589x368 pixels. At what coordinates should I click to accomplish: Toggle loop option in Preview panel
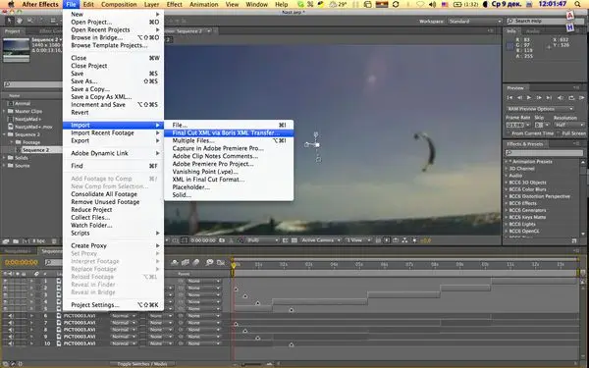click(571, 97)
